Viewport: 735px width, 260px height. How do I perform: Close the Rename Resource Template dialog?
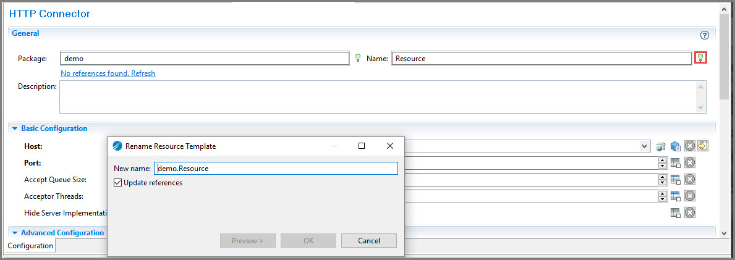click(x=389, y=146)
